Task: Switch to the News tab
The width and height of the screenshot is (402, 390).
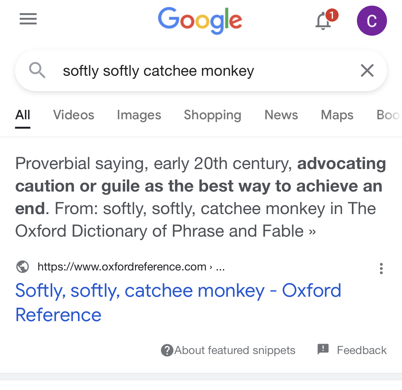Action: click(x=281, y=115)
